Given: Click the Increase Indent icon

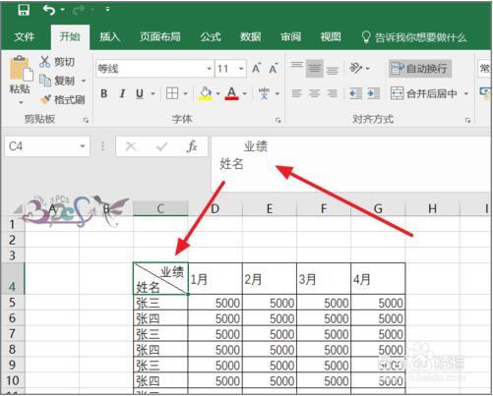Looking at the screenshot, I should pos(373,93).
